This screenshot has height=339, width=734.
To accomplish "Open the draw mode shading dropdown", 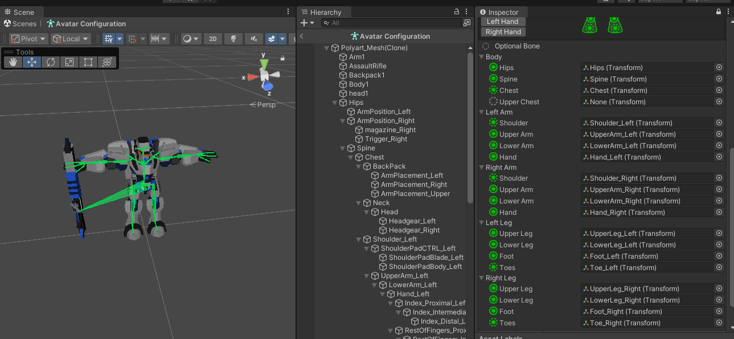I will 191,39.
